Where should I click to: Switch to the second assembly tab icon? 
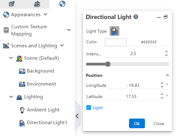coord(37,4)
